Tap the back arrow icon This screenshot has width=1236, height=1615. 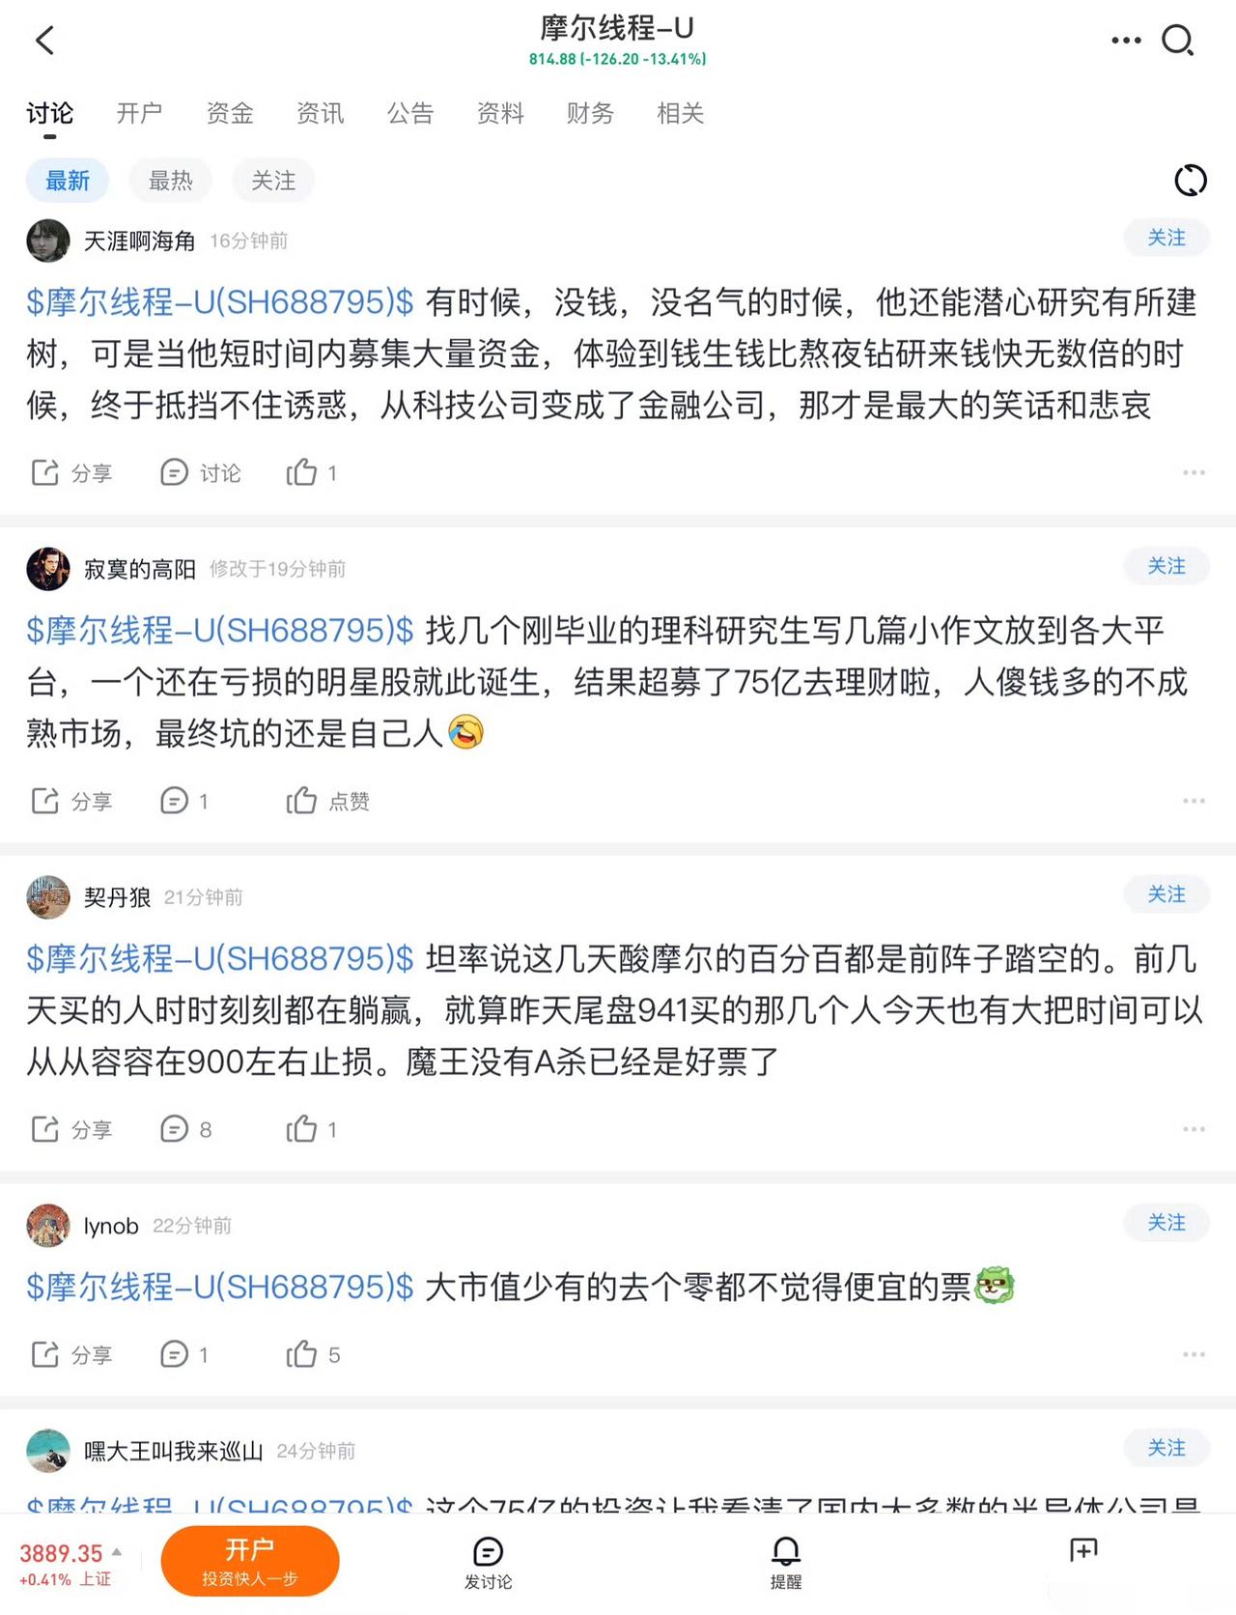click(x=45, y=41)
